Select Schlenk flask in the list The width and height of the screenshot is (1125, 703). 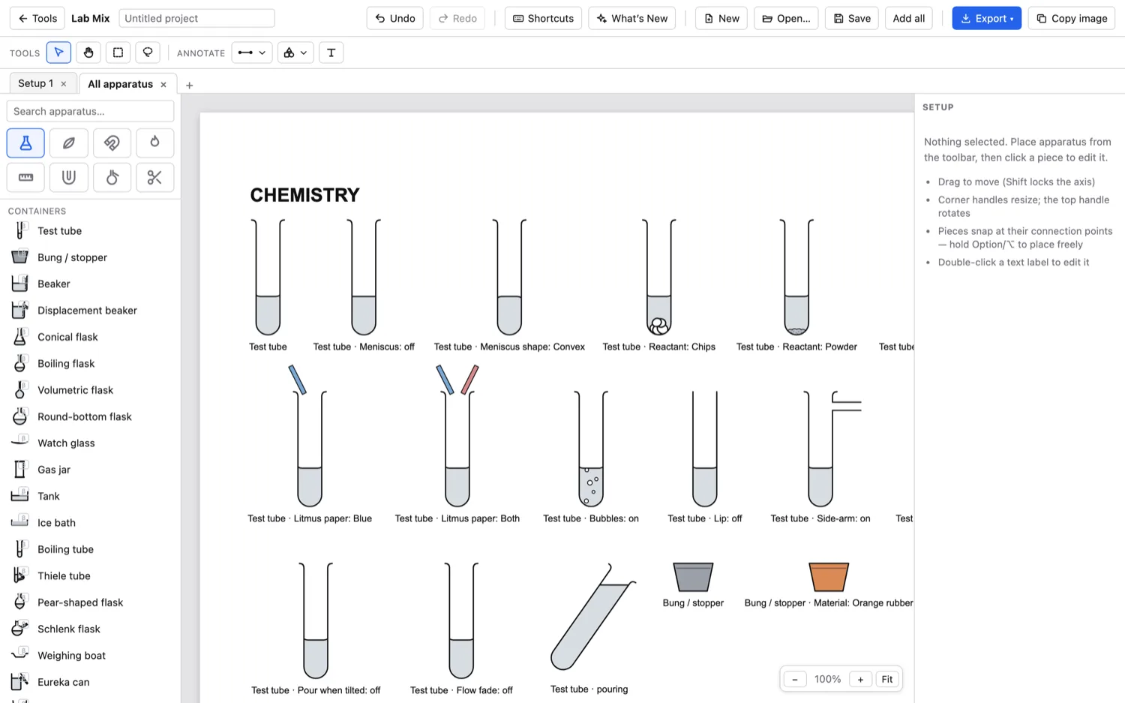click(90, 629)
